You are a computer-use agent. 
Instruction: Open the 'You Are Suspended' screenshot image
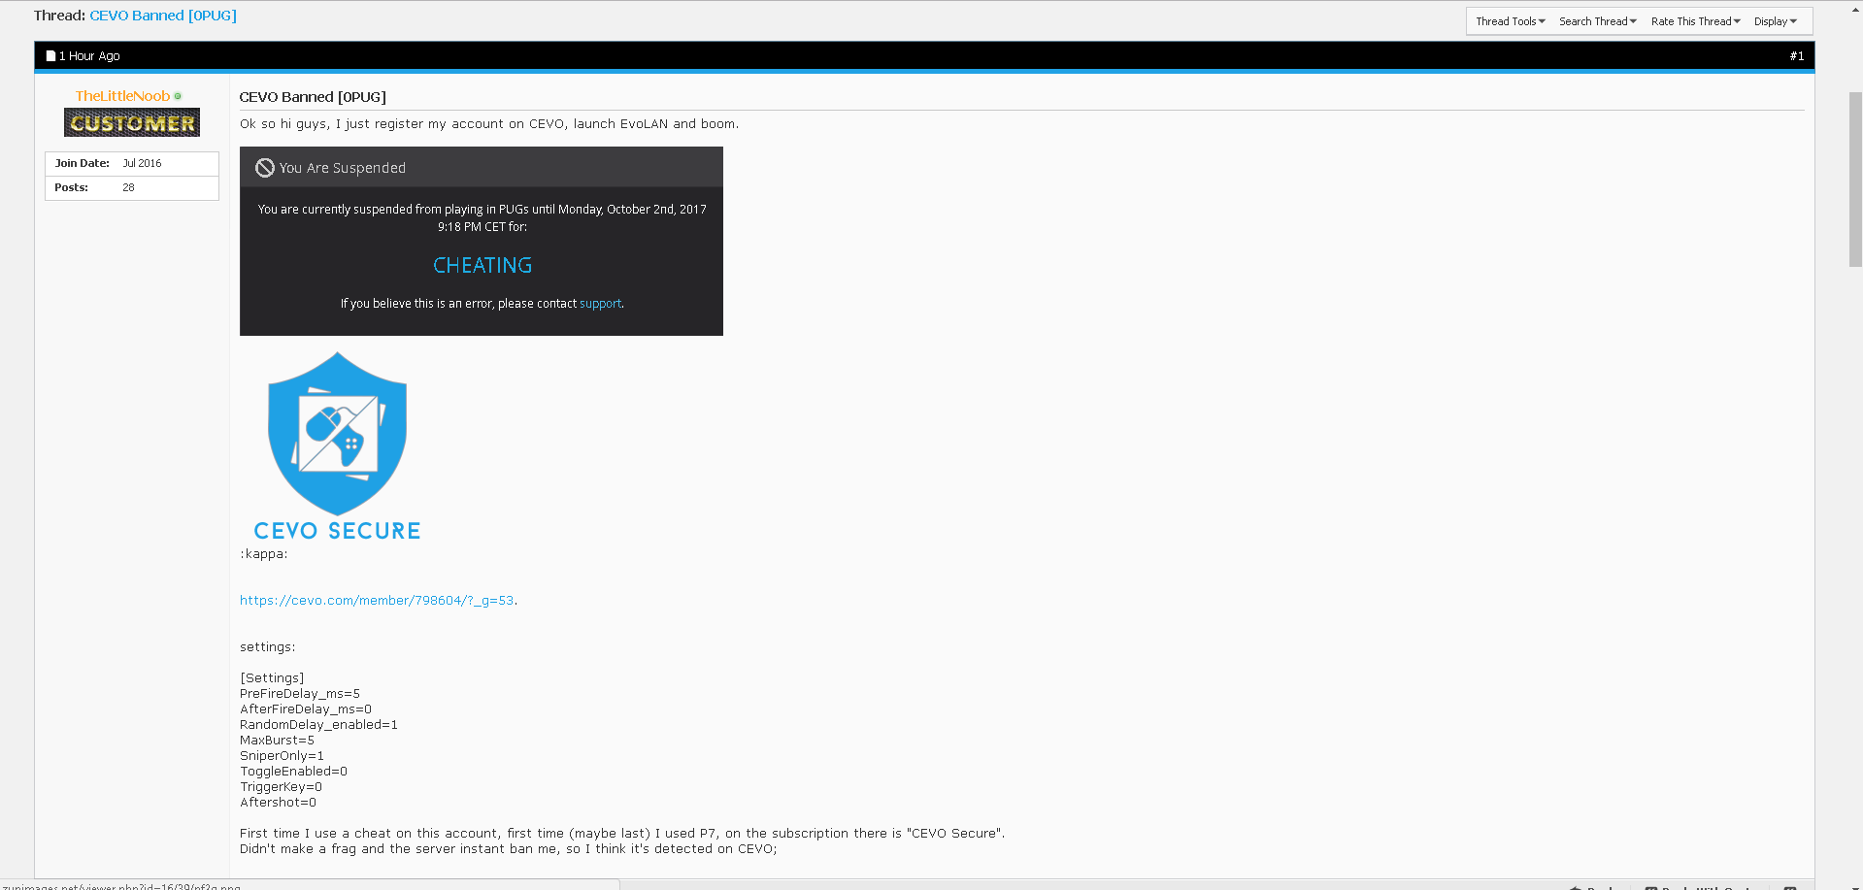click(x=482, y=242)
